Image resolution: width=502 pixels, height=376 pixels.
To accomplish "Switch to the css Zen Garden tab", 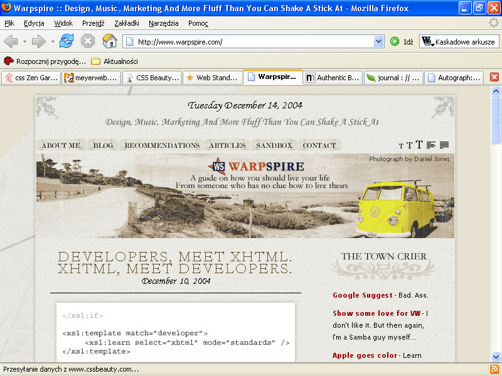I will [31, 78].
